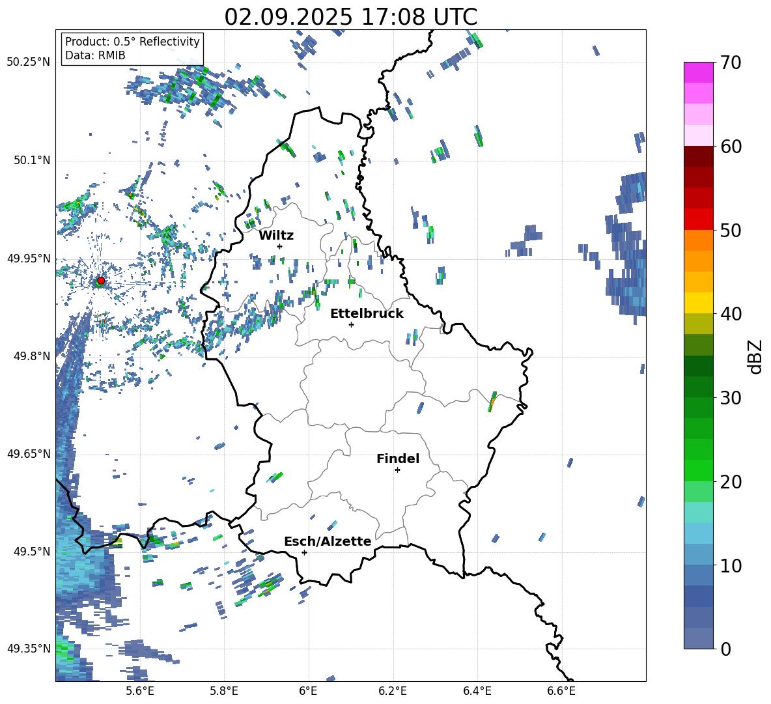Click the 20 colorbar tick label
Image resolution: width=771 pixels, height=704 pixels.
(731, 482)
